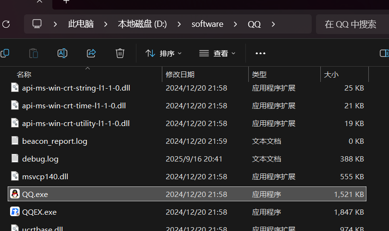
Task: Click the Share icon in toolbar
Action: [x=91, y=53]
